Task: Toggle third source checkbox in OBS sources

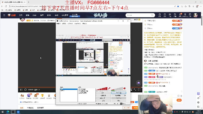Action: click(x=79, y=93)
